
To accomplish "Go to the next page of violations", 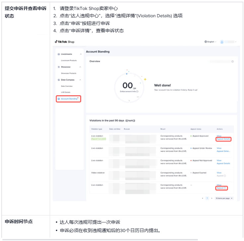I will [x=212, y=198].
